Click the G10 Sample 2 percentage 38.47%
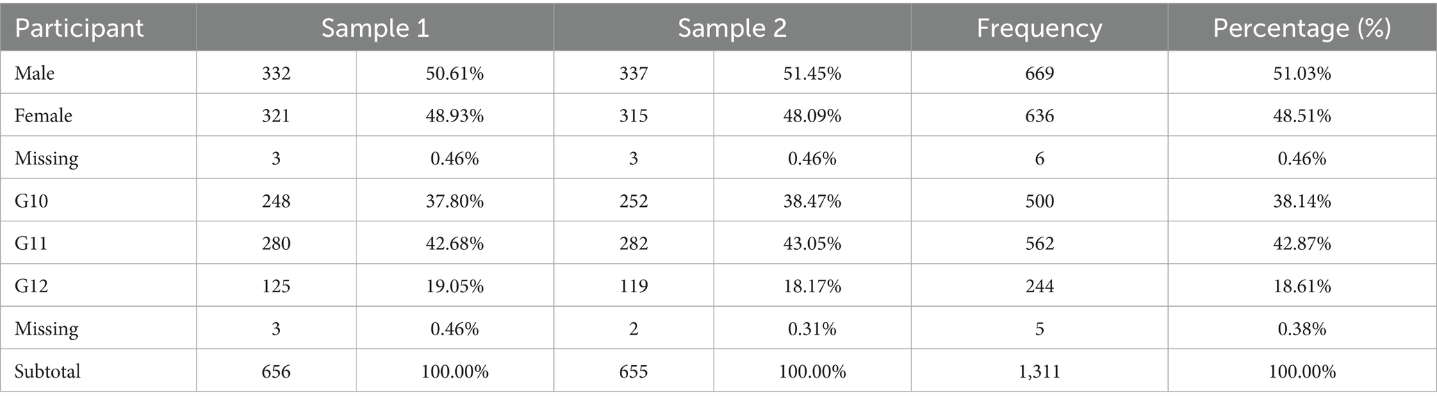The height and width of the screenshot is (404, 1437). (812, 201)
